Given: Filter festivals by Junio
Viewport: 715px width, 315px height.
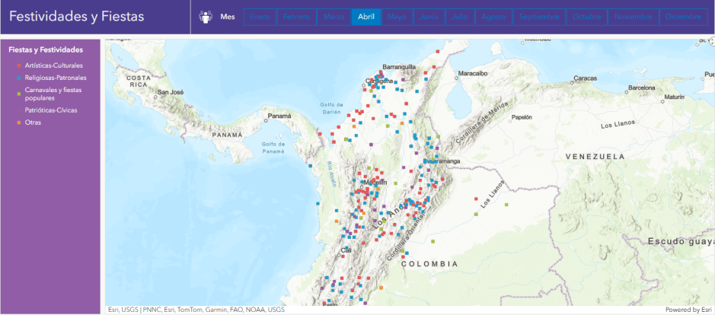Looking at the screenshot, I should click(429, 17).
